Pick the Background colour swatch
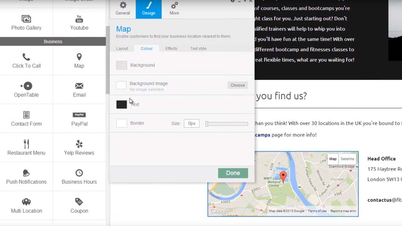This screenshot has width=402, height=226. [121, 65]
